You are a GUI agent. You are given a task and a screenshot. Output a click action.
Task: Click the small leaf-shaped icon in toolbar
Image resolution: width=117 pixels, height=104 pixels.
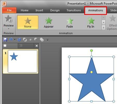[x=30, y=40]
